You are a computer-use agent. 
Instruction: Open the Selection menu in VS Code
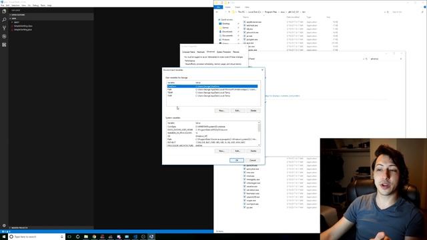[x=15, y=5]
